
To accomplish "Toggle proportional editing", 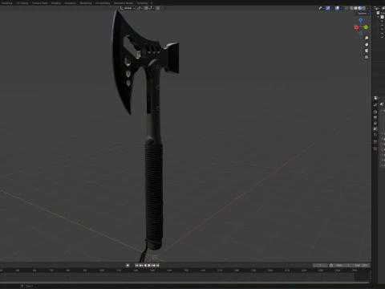I will pyautogui.click(x=158, y=8).
